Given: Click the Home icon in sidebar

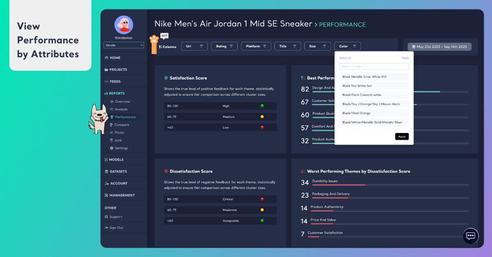Looking at the screenshot, I should tap(107, 58).
